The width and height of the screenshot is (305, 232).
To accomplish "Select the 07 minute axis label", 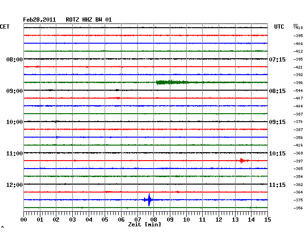I will (x=137, y=219).
